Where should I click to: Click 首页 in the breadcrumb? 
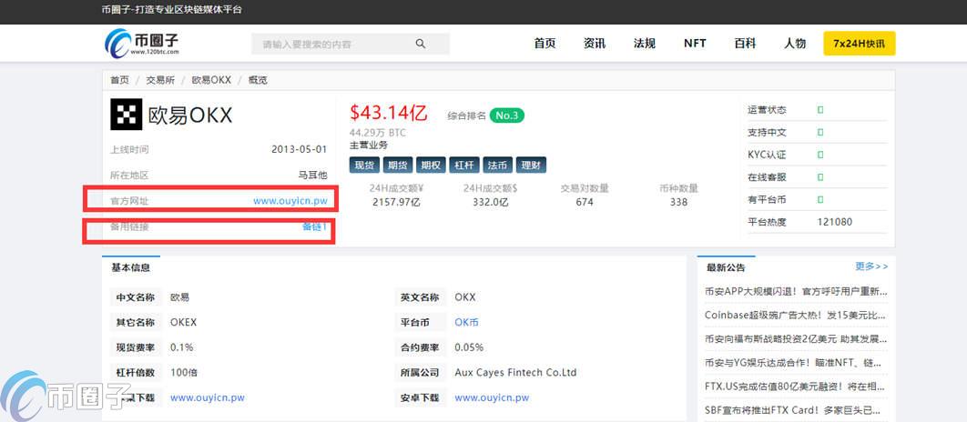pyautogui.click(x=119, y=80)
